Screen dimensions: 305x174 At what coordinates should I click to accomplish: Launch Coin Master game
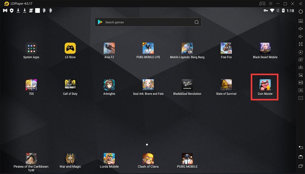coord(265,85)
